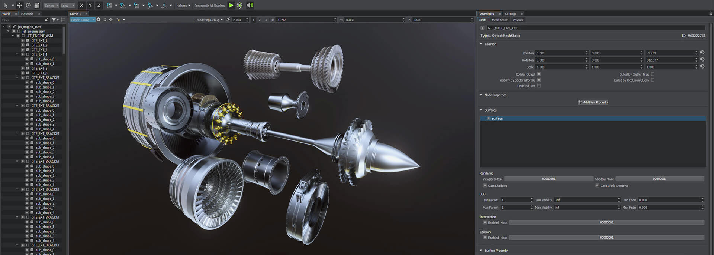Click the Viewport Mask value field
The width and height of the screenshot is (714, 255).
(x=549, y=179)
